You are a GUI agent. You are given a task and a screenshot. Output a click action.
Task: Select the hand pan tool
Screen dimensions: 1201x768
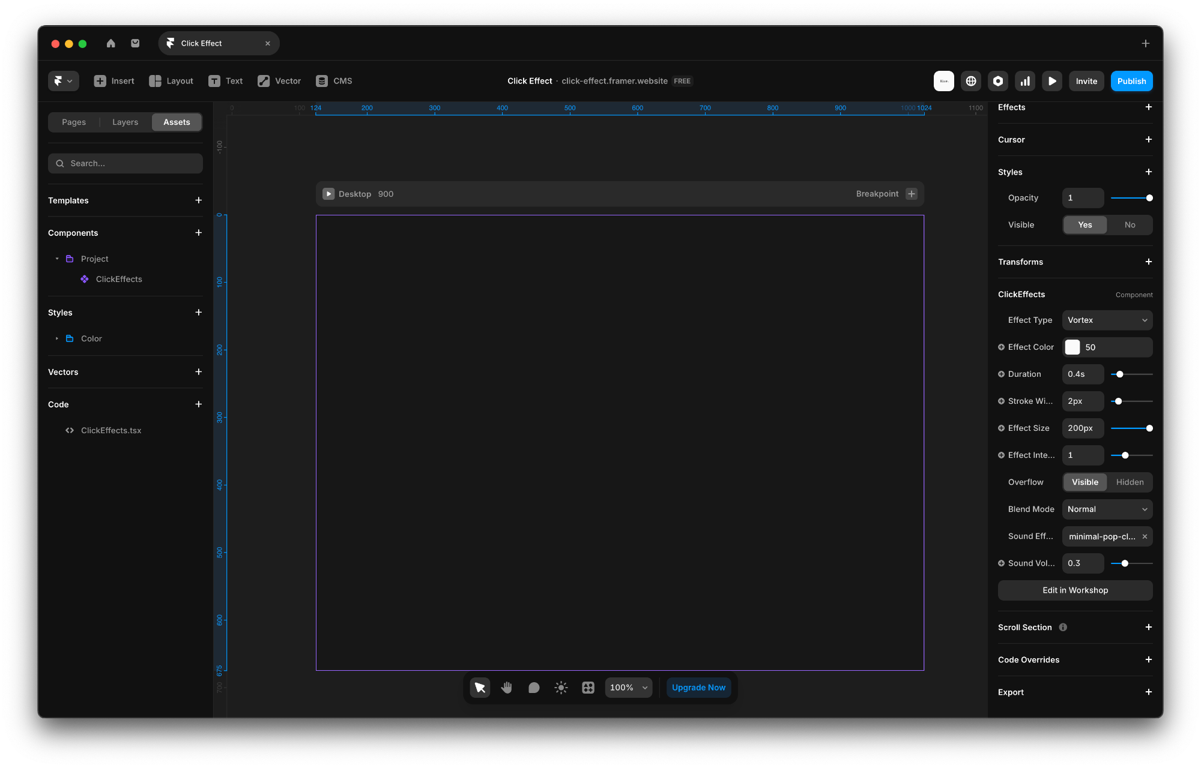click(507, 688)
